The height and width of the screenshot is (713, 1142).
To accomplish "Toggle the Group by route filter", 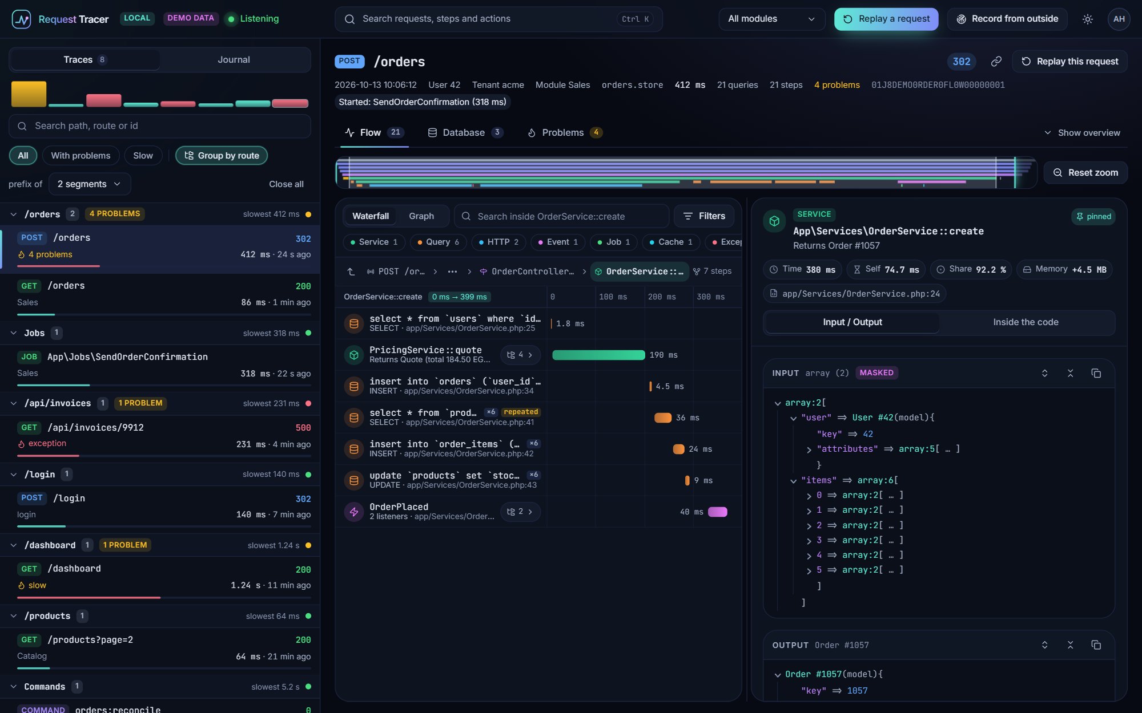I will click(x=222, y=156).
